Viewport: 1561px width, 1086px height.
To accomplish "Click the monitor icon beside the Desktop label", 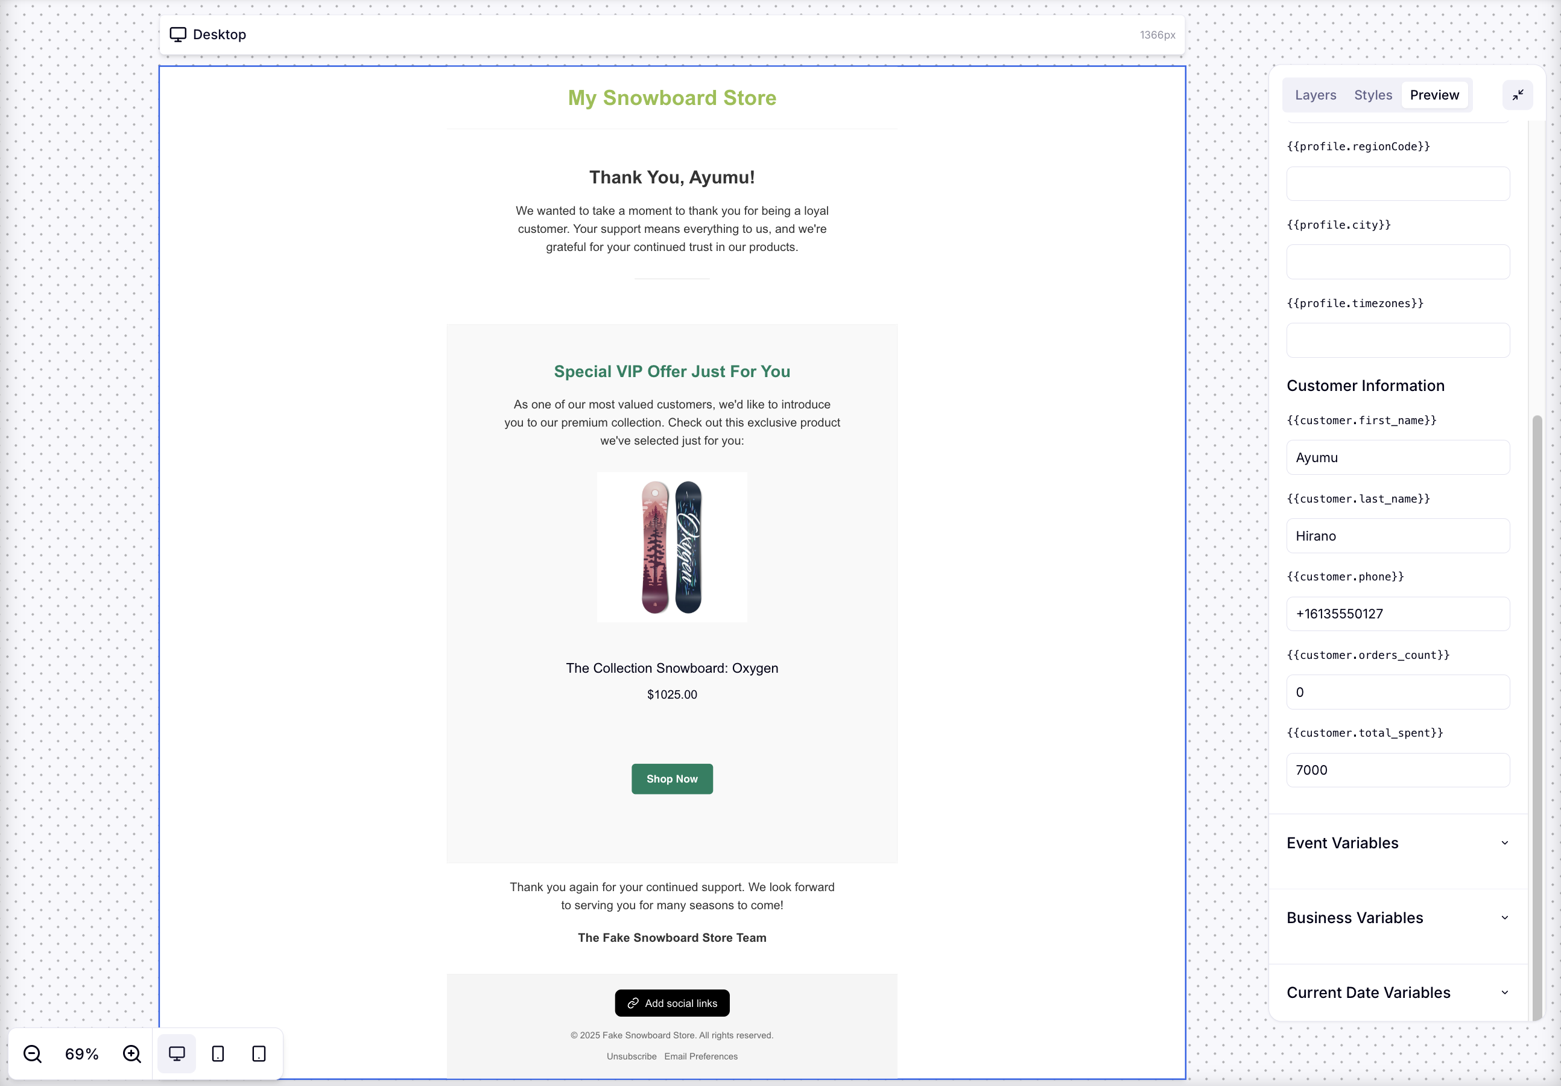I will click(x=178, y=34).
